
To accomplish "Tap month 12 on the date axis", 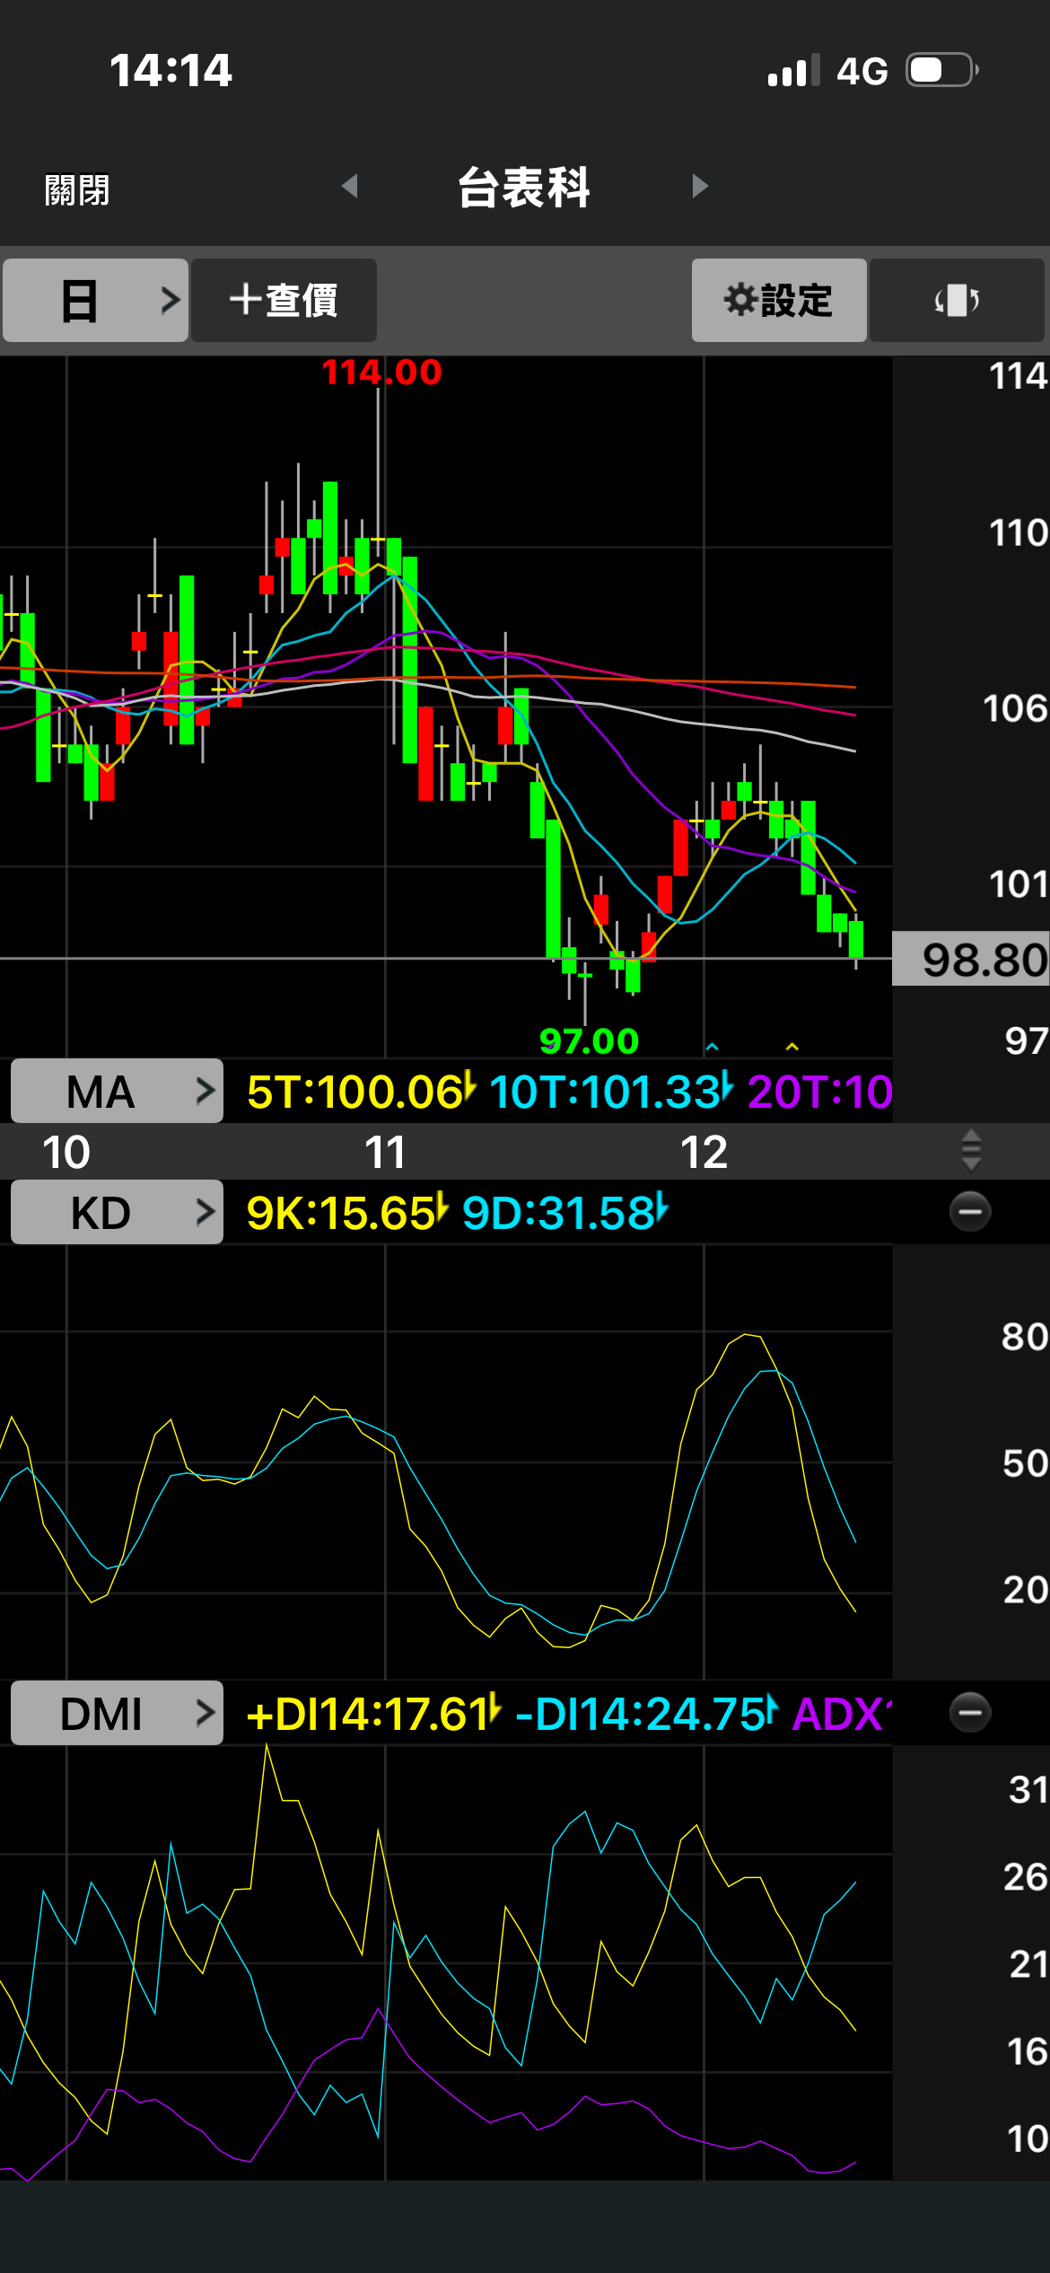I will 704,1152.
